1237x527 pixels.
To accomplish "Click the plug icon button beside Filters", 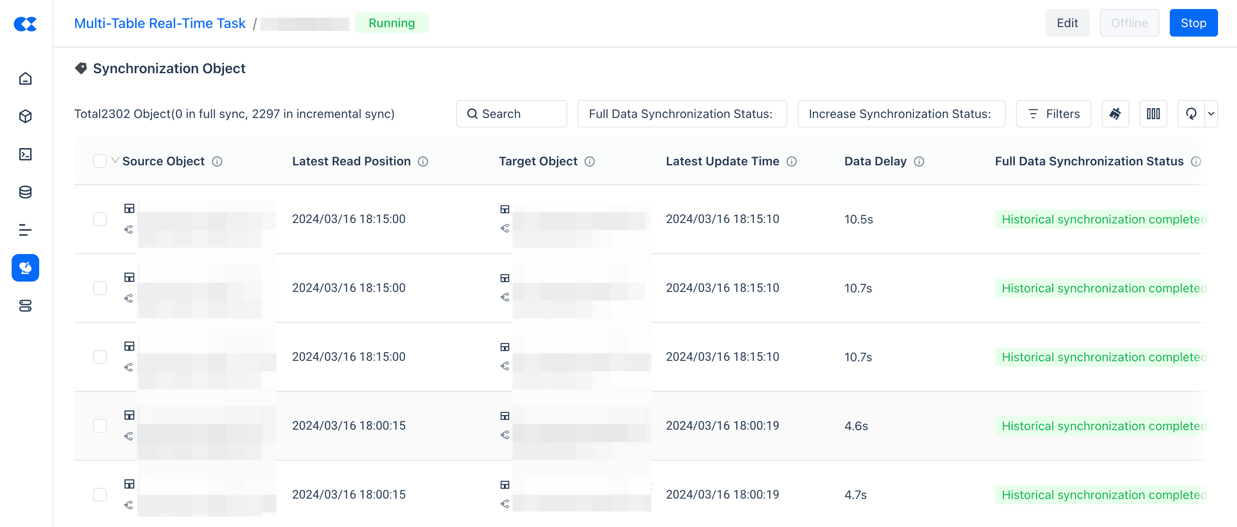I will click(x=1115, y=114).
